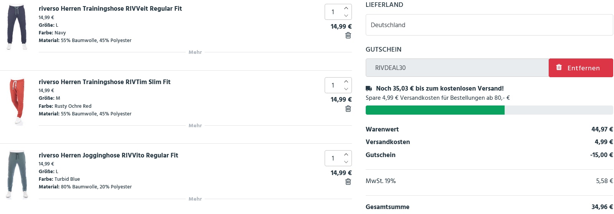
Task: Increase RIVVito quantity with up arrow
Action: (x=346, y=154)
